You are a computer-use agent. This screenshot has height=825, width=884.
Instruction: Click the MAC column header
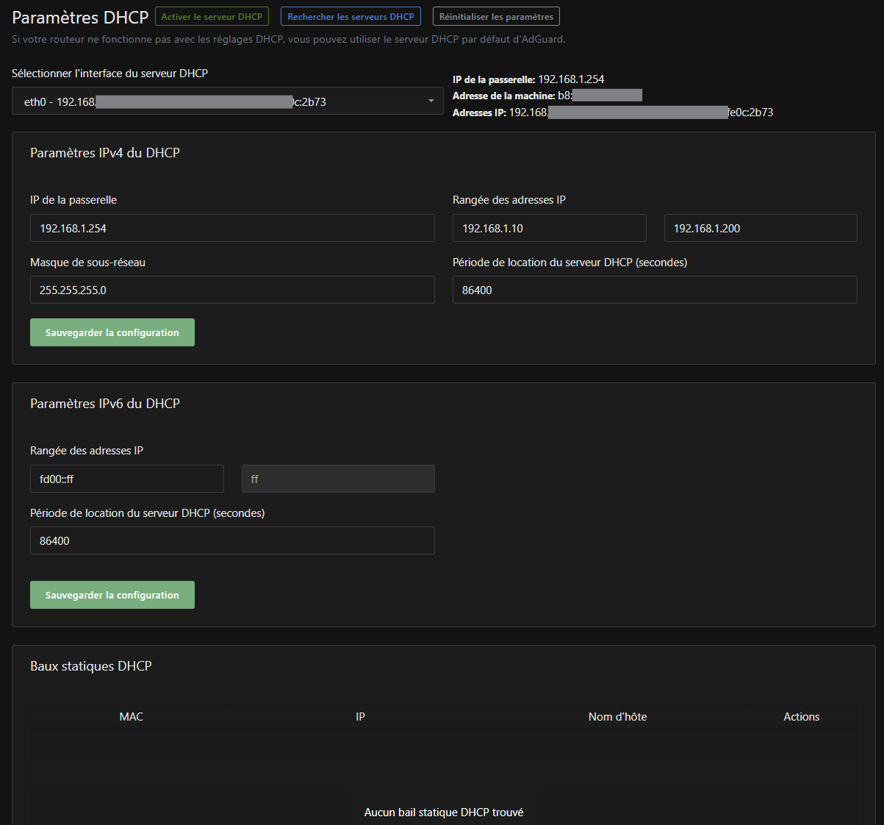[131, 716]
